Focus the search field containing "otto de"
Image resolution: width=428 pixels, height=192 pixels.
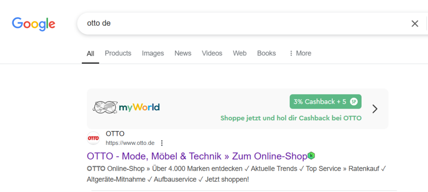point(242,24)
